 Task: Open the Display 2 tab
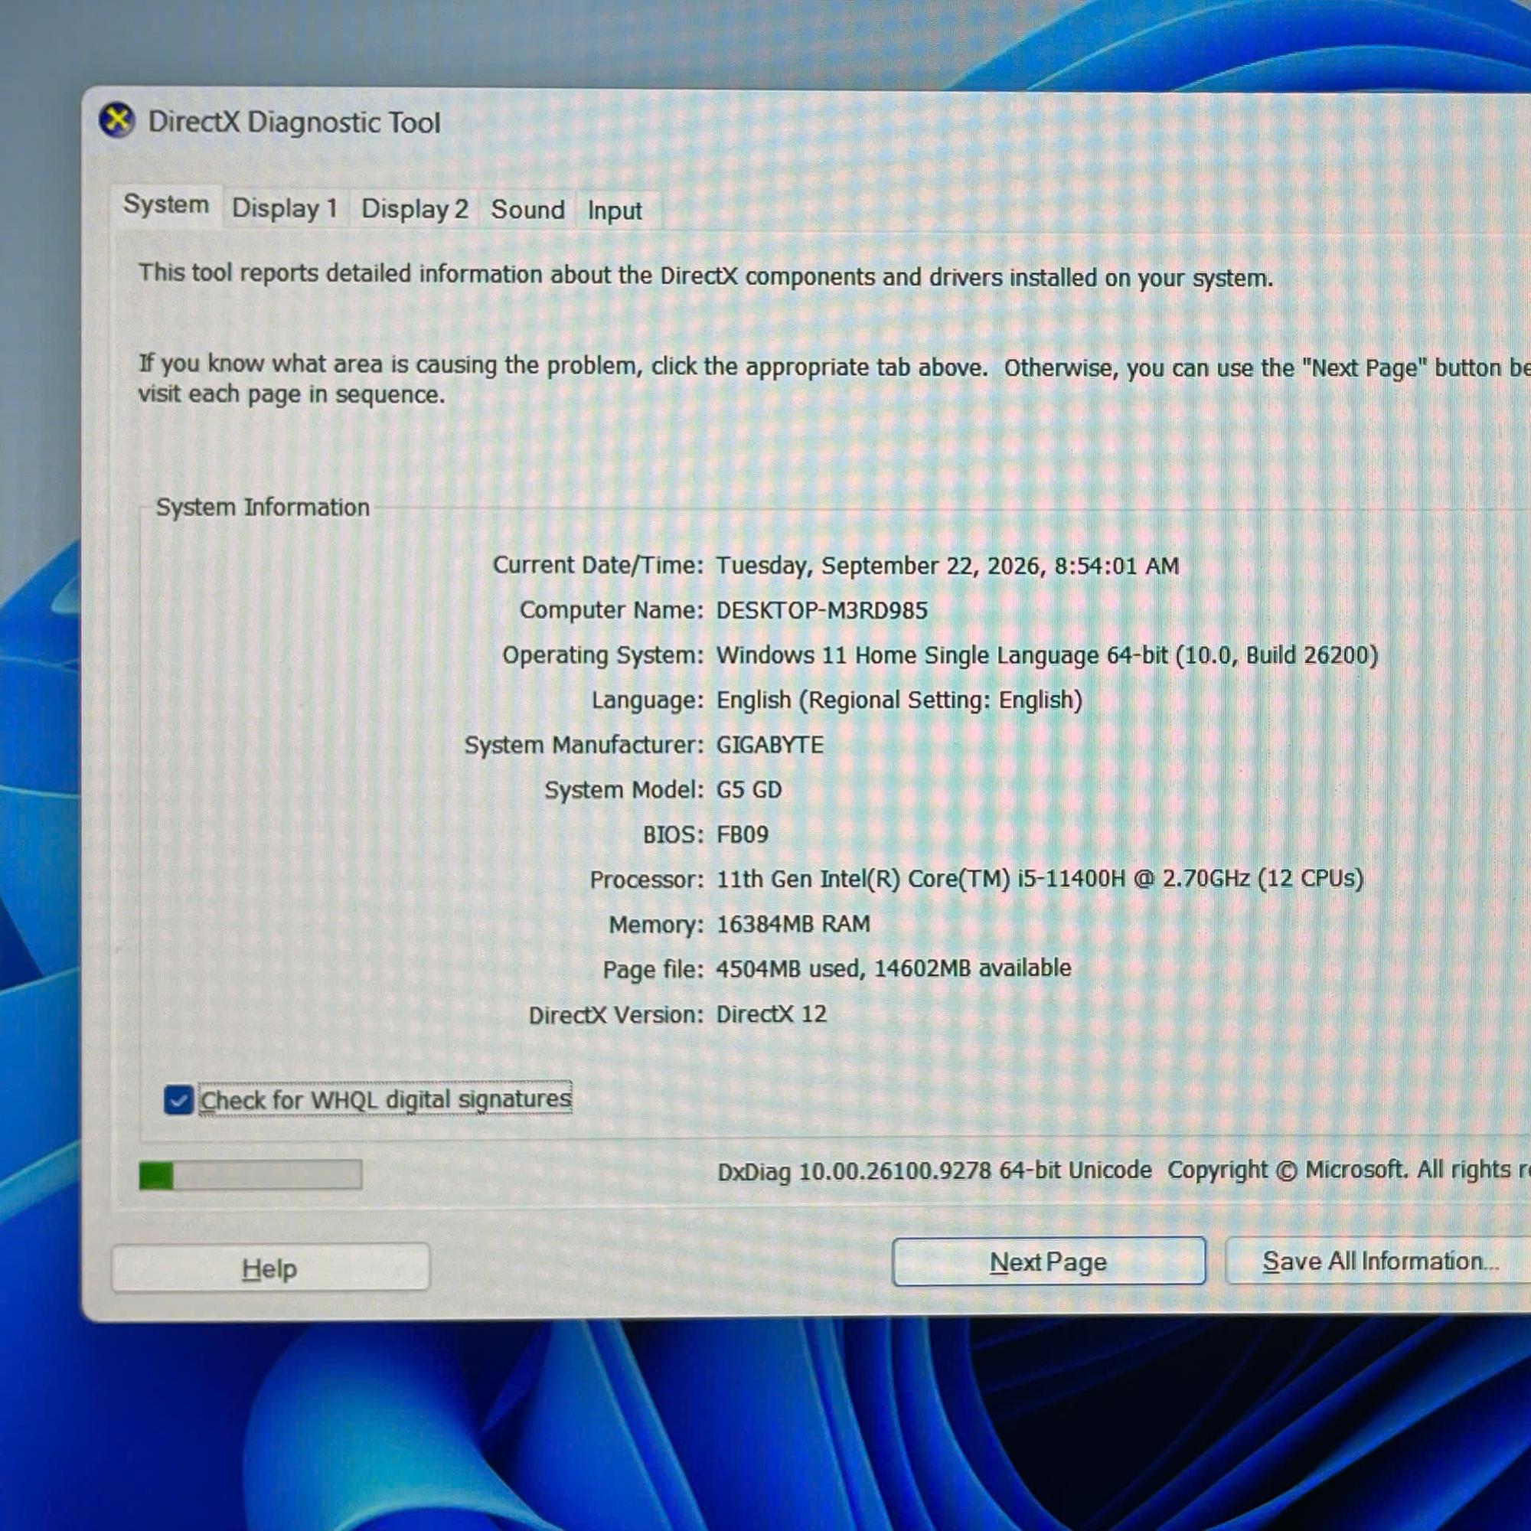tap(414, 209)
